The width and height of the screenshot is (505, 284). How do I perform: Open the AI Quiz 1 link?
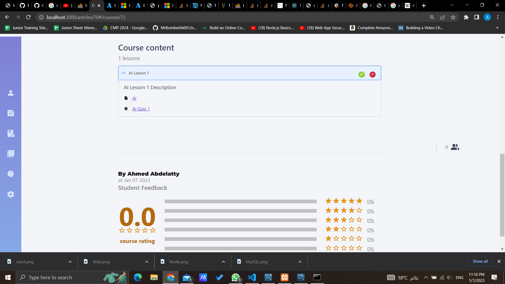point(141,109)
